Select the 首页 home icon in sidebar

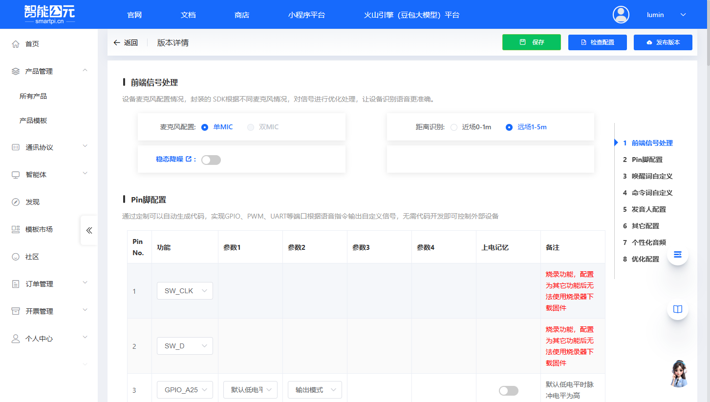(15, 43)
